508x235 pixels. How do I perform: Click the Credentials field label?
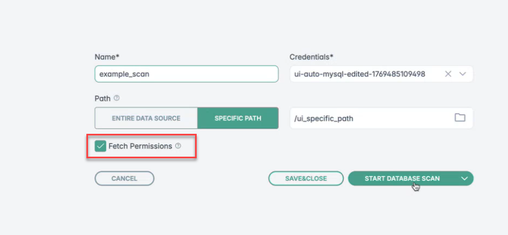click(x=312, y=57)
